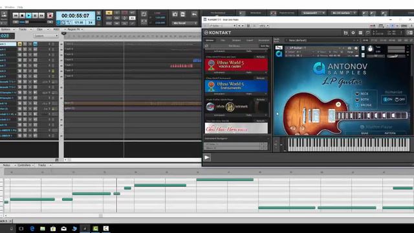
Task: Select LP Guitar row in Instrument Navigator
Action: [x=235, y=144]
